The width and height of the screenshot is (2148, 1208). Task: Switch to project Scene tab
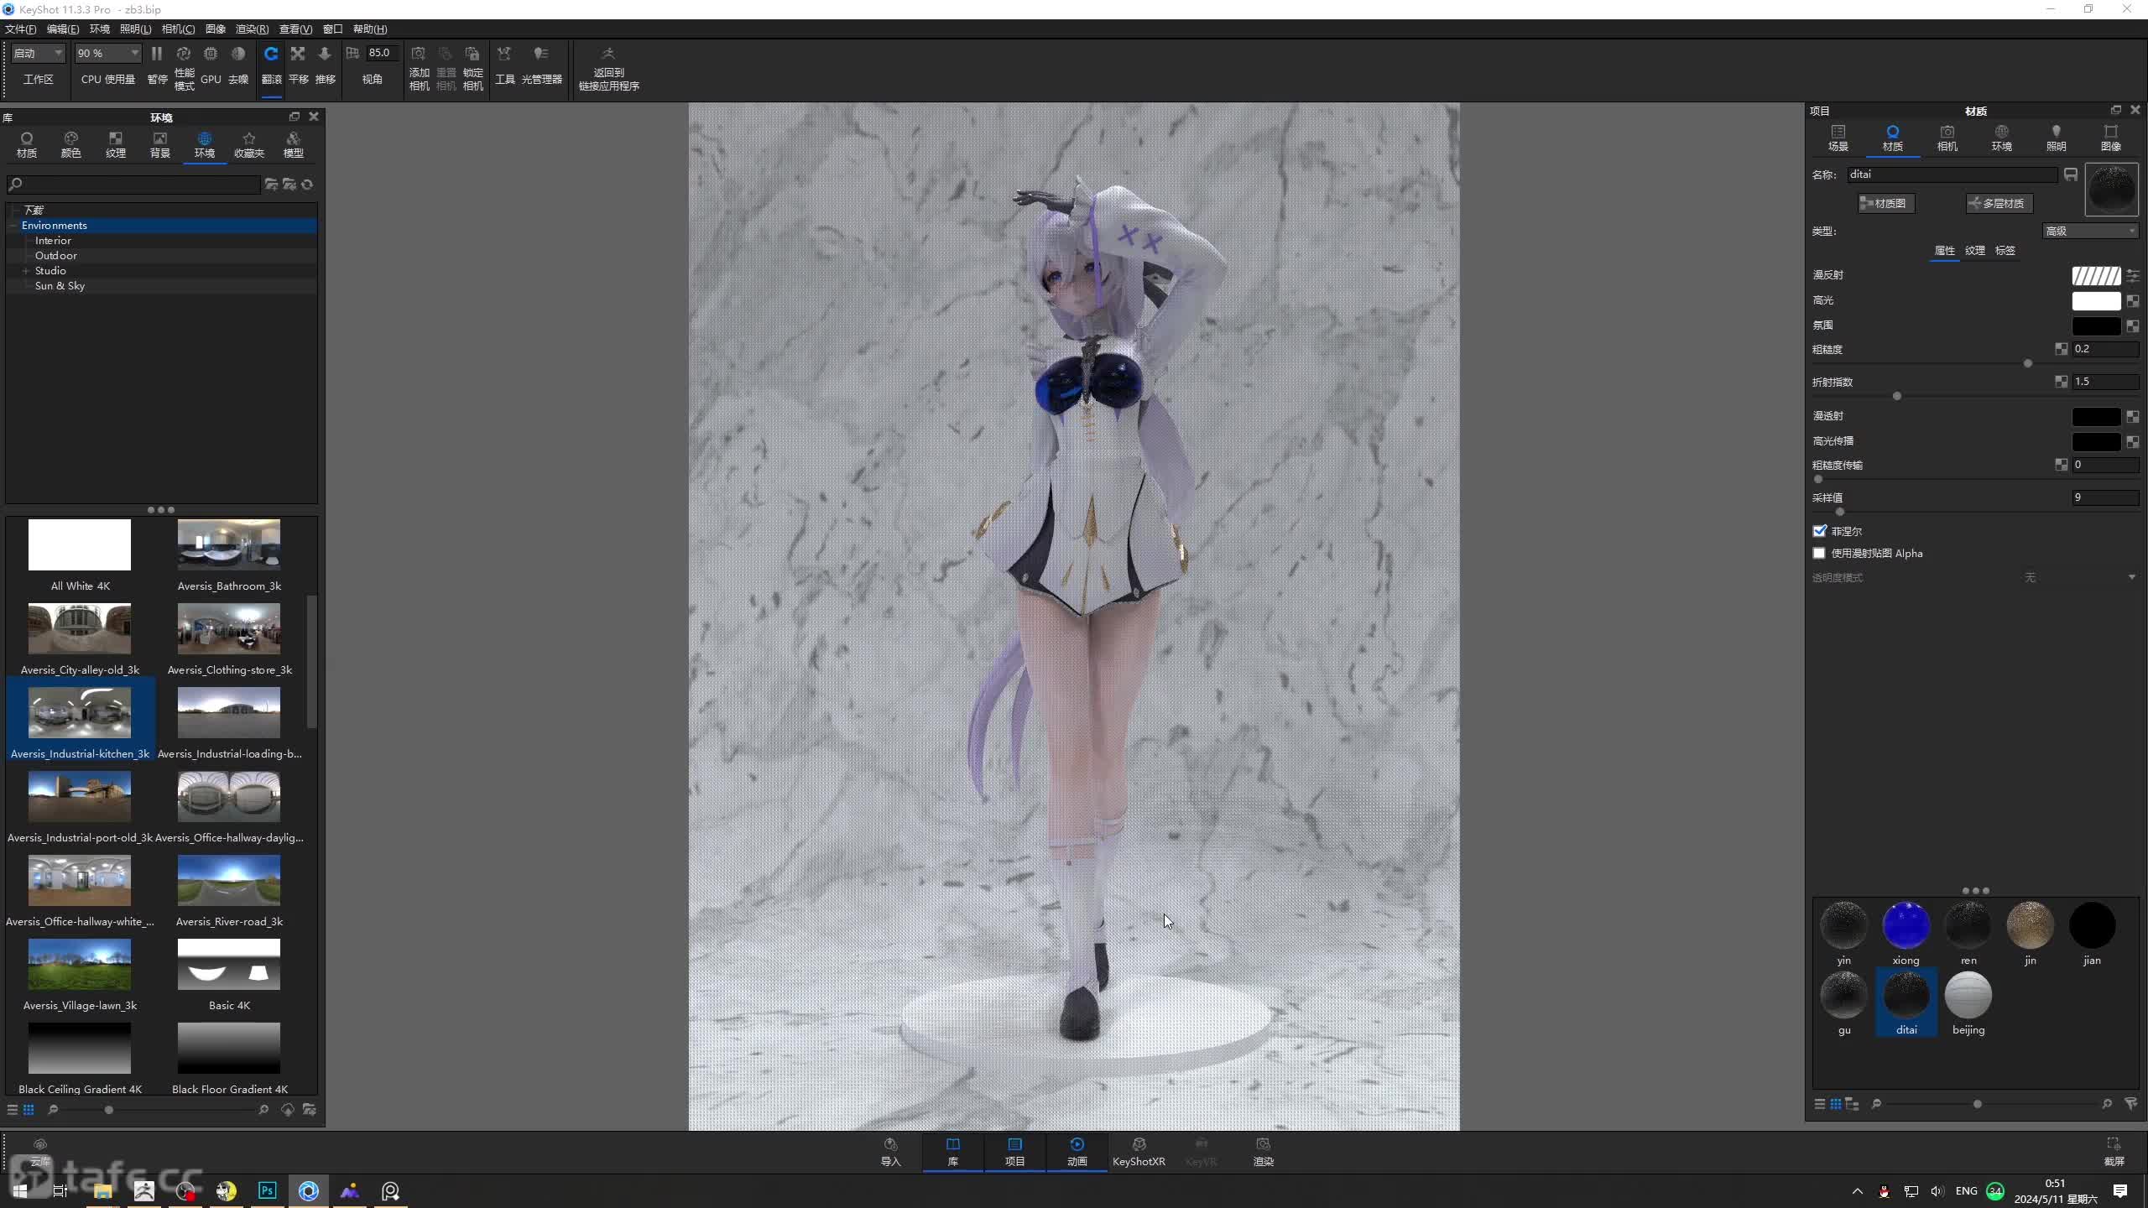(1838, 138)
